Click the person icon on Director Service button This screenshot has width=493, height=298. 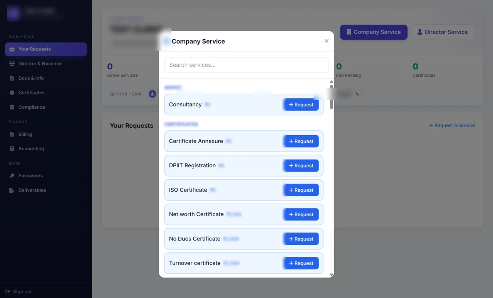coord(420,32)
